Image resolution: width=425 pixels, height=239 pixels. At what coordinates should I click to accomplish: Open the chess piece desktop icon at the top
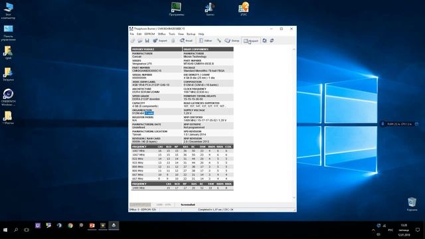pyautogui.click(x=210, y=9)
